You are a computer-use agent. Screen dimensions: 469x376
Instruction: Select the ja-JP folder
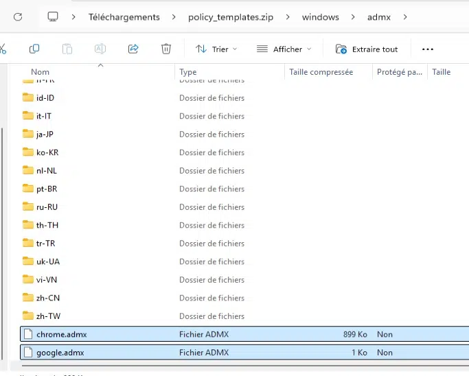pyautogui.click(x=45, y=134)
